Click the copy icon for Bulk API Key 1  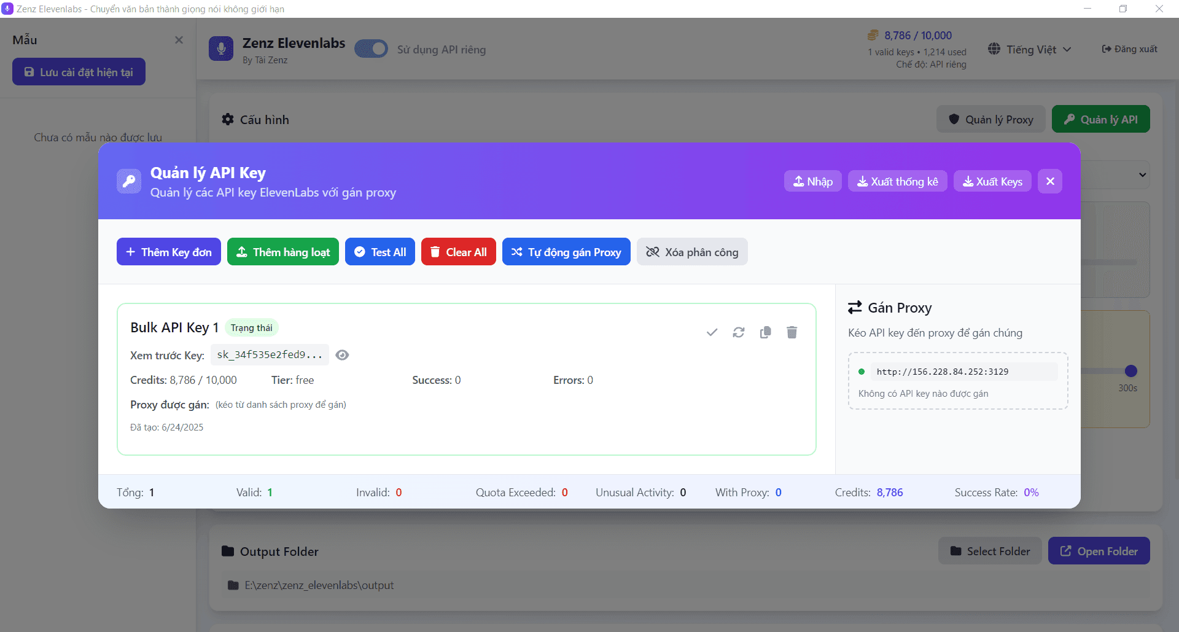pyautogui.click(x=765, y=332)
